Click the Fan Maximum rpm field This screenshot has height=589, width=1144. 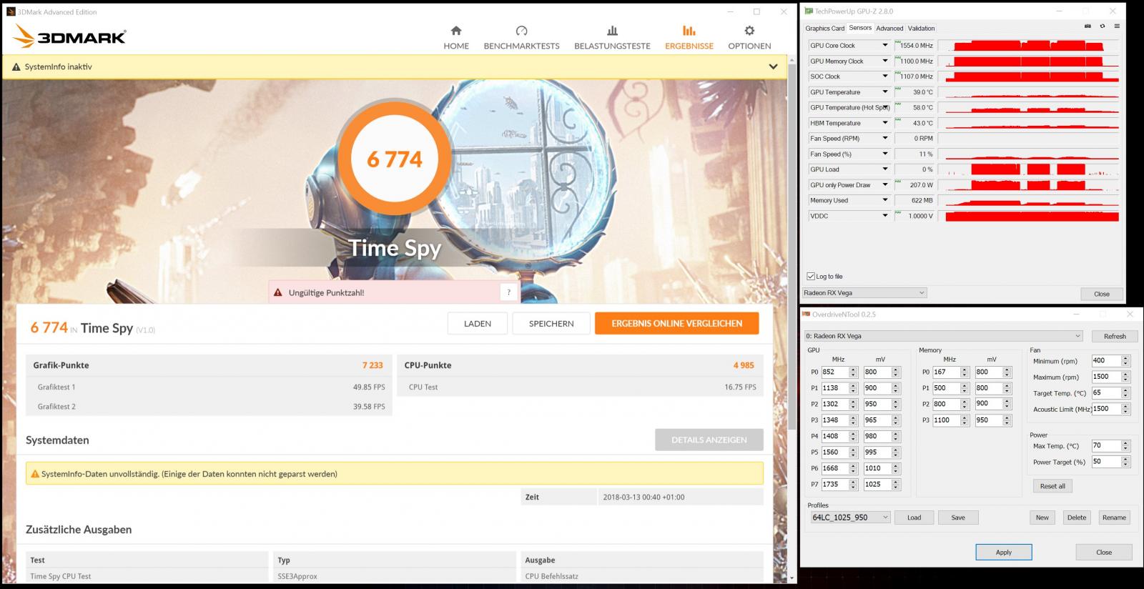coord(1106,377)
